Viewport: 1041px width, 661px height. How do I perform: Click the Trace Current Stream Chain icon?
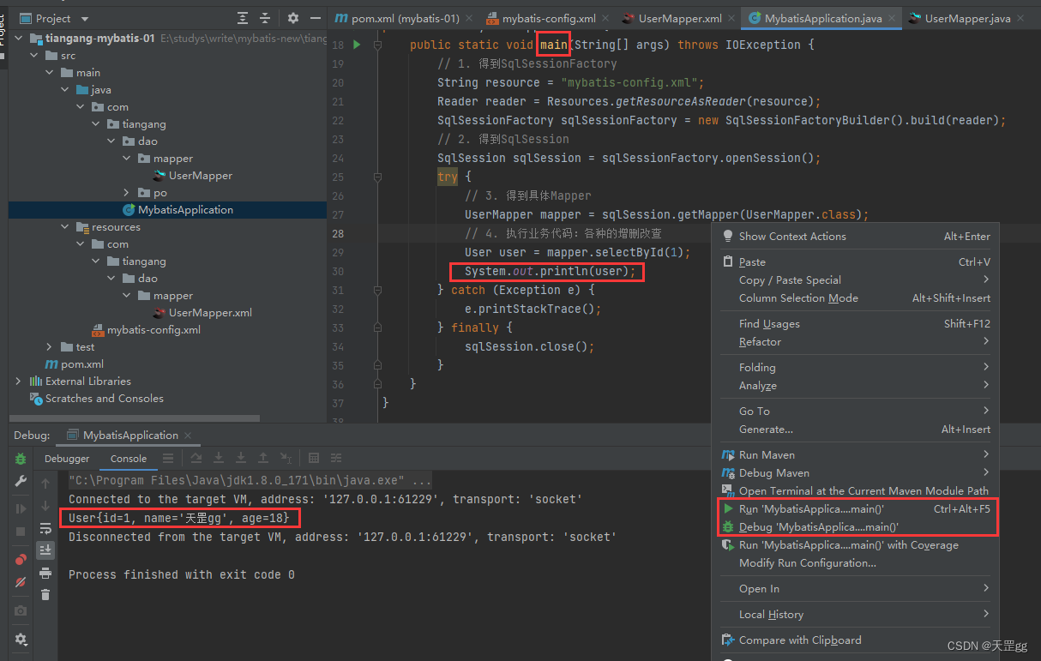(336, 459)
